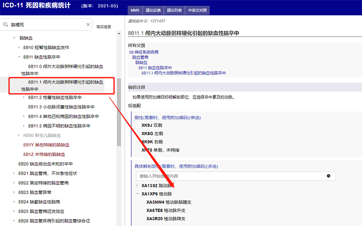
Task: Select 8B11.3 小动脉闭塞性缺血性脑卒中
Action: point(61,107)
